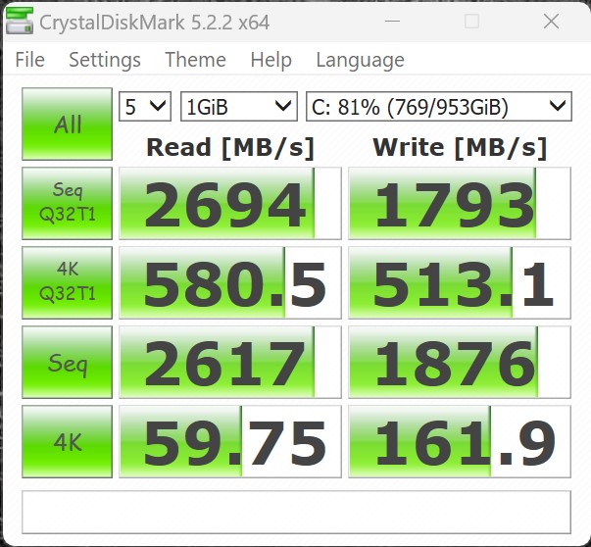Image resolution: width=591 pixels, height=547 pixels.
Task: Close the CrystalDiskMark window
Action: click(551, 22)
